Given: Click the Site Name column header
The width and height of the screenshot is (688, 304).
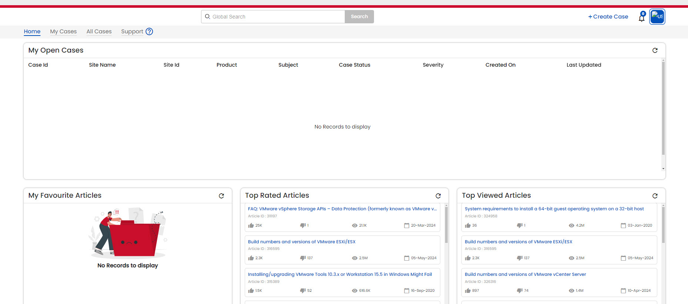Looking at the screenshot, I should point(102,65).
